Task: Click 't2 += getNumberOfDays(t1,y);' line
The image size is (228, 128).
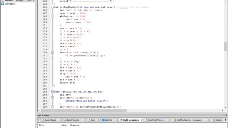Action: 85,55
